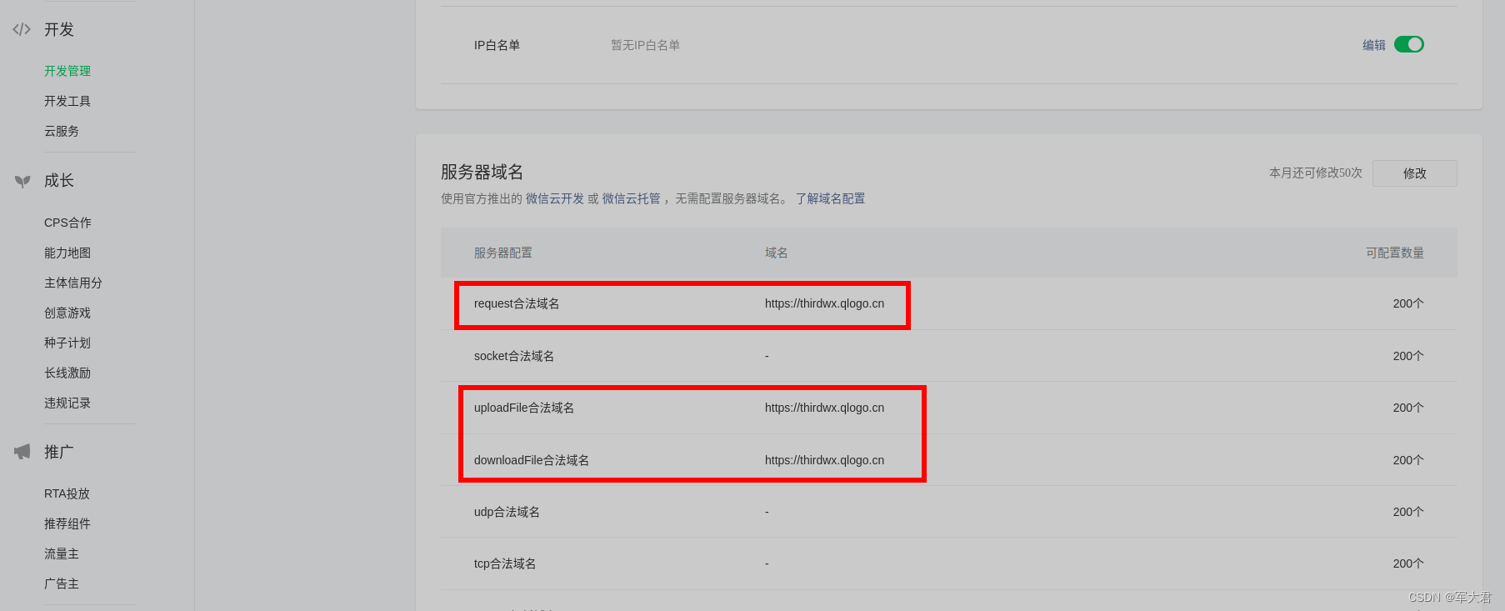Click uploadFile domain https://thirdwx.qlogo.cn
1505x611 pixels.
pos(825,408)
